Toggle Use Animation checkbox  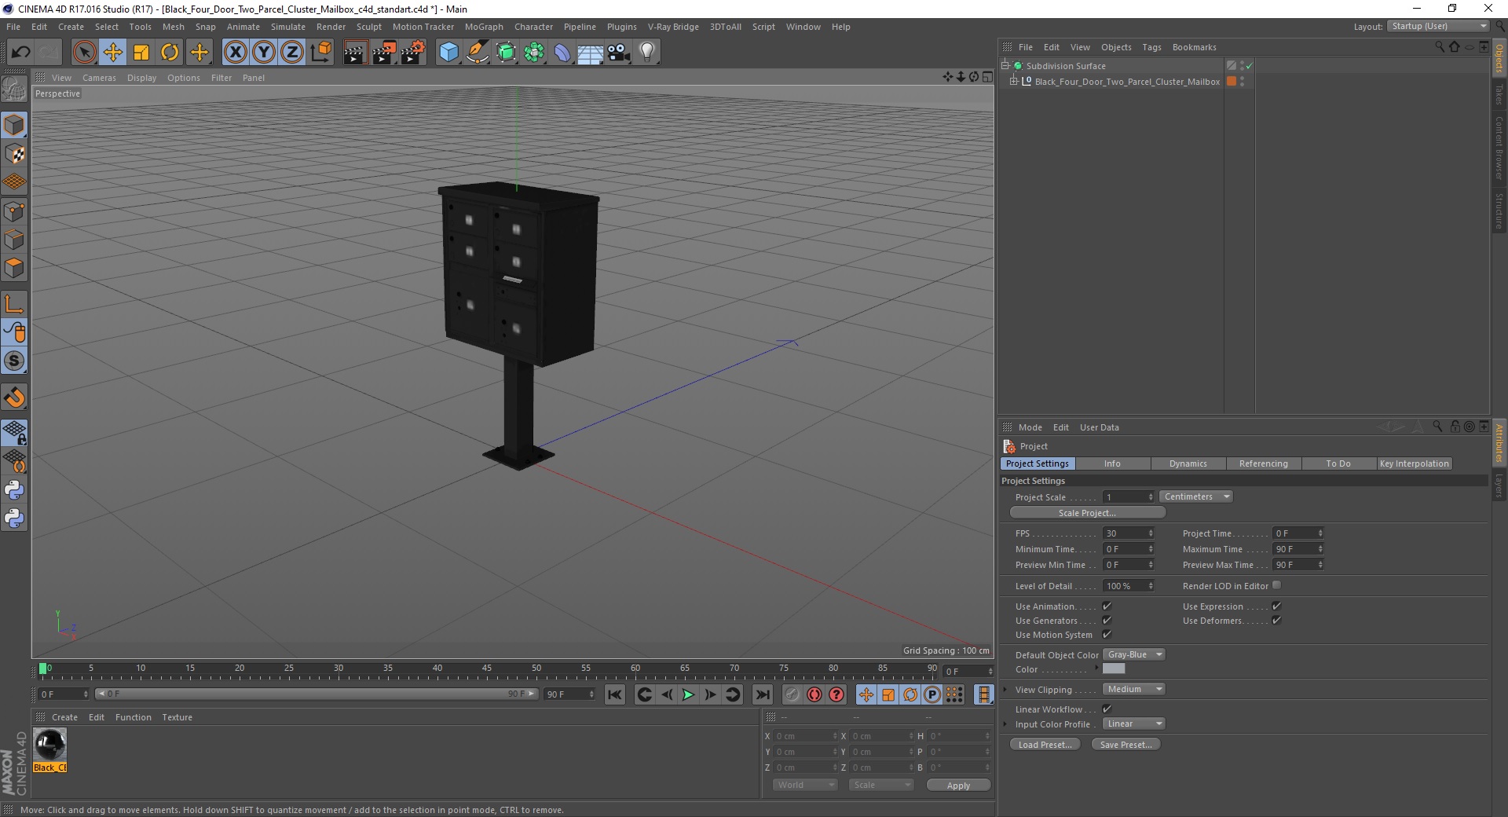point(1107,606)
